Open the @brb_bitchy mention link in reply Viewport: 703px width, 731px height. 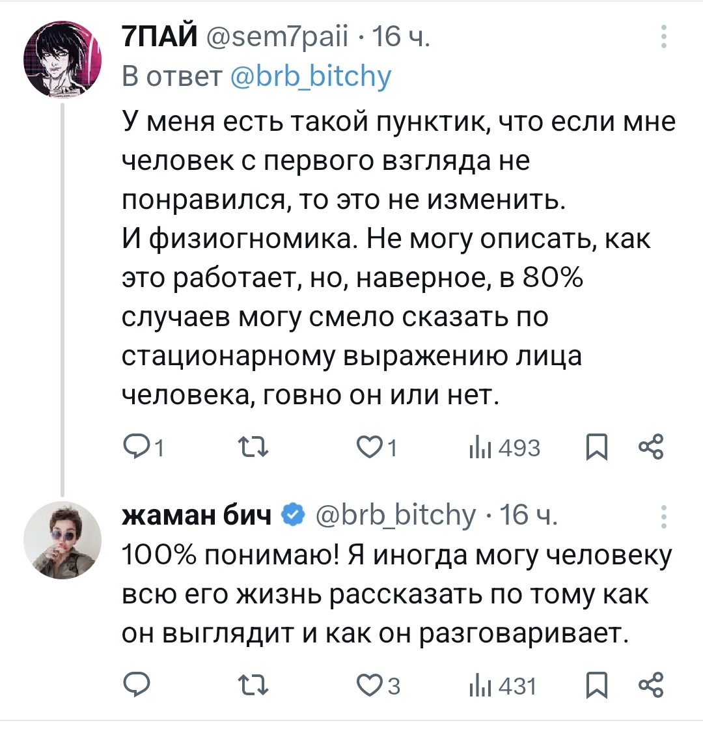[x=312, y=77]
